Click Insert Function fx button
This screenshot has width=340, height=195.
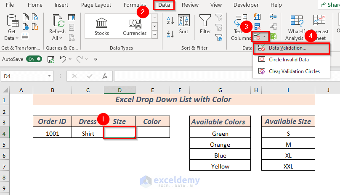click(x=105, y=76)
